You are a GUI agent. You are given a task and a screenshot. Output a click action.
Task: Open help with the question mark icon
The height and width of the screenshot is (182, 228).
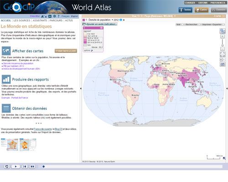(x=58, y=16)
